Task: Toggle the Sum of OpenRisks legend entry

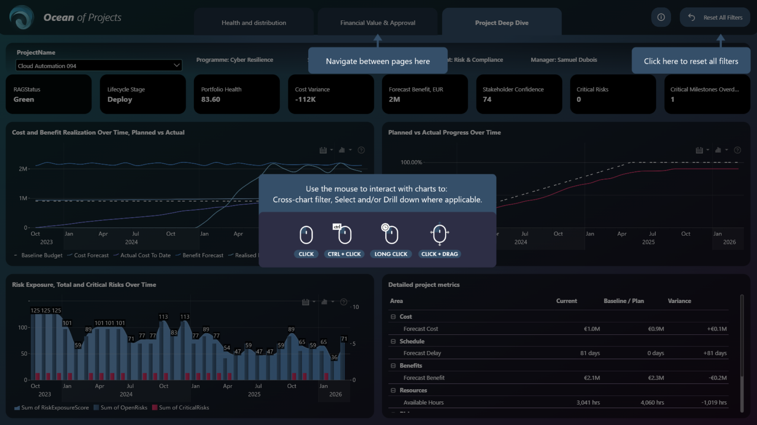Action: point(121,408)
